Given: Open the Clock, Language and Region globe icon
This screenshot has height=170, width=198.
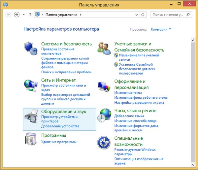Looking at the screenshot, I should coord(104,115).
